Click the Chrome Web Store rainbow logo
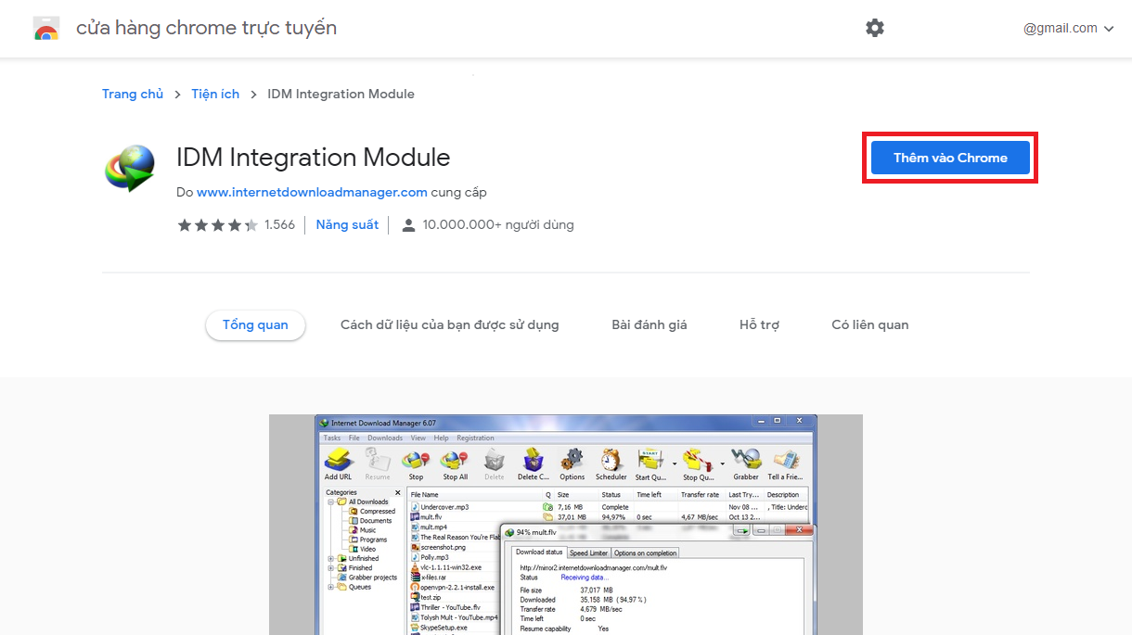The image size is (1132, 635). point(46,28)
